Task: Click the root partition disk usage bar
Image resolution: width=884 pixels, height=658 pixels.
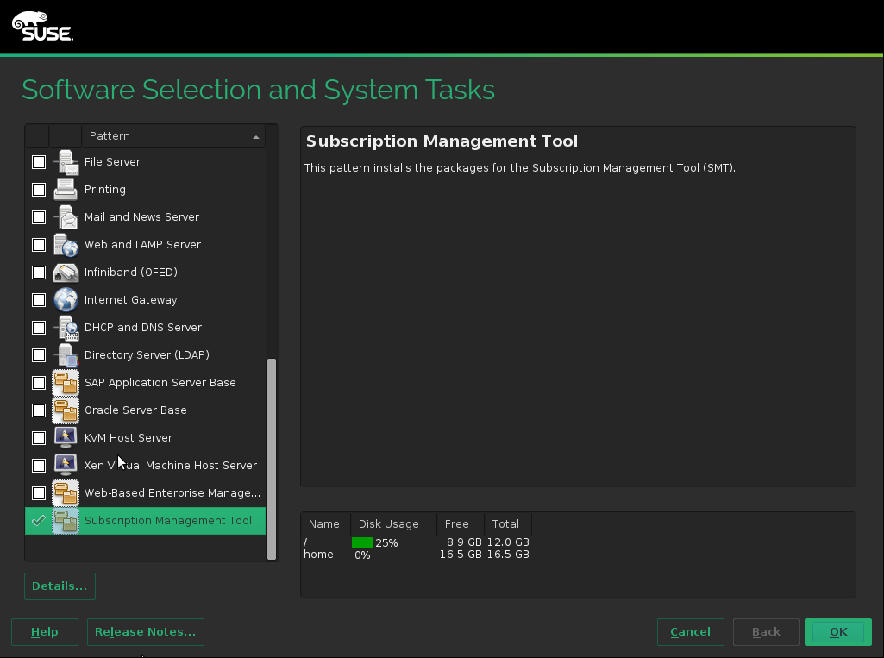Action: point(362,543)
